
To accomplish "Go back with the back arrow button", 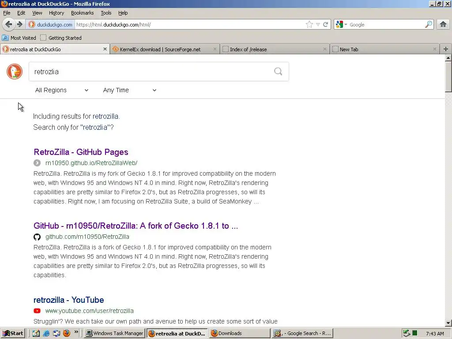I will pos(9,25).
